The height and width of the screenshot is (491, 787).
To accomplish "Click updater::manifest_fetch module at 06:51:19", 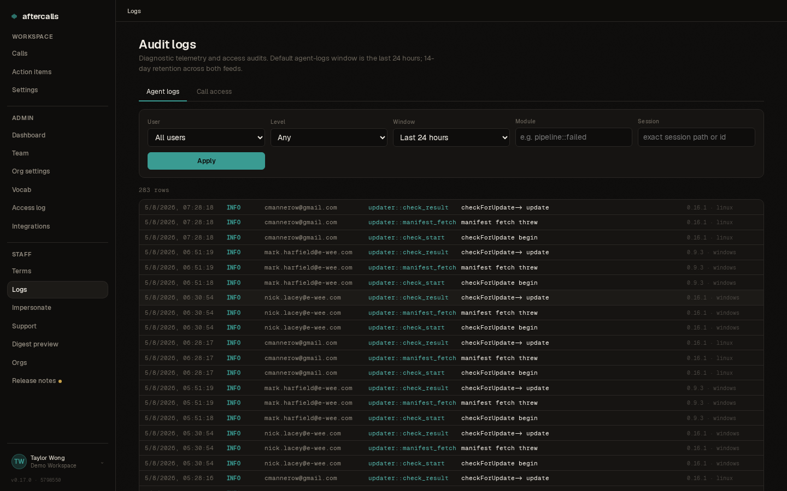I will point(412,268).
